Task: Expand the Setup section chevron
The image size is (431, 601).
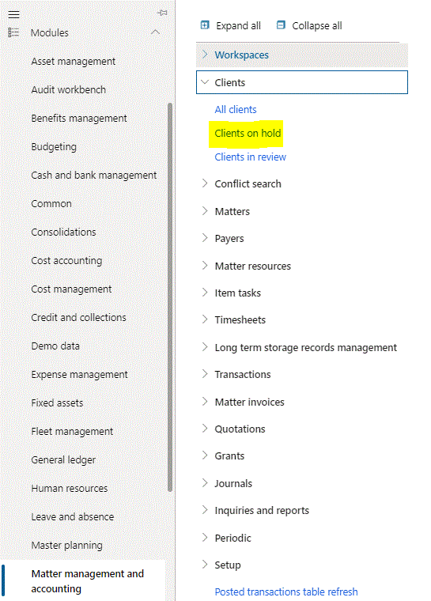Action: point(205,565)
